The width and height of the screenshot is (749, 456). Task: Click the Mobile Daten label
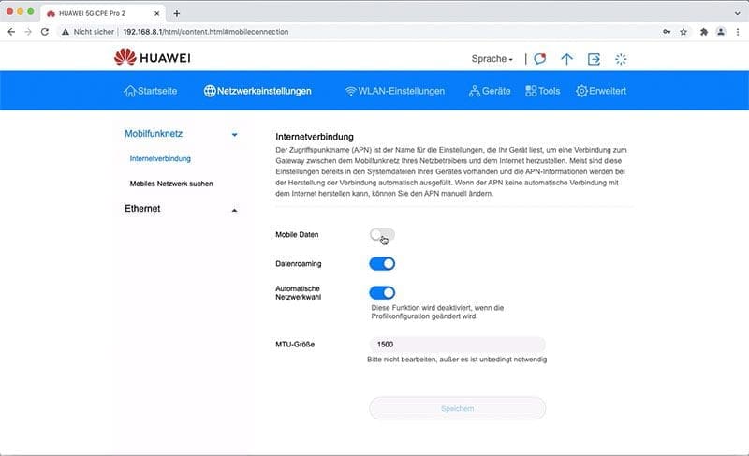297,234
